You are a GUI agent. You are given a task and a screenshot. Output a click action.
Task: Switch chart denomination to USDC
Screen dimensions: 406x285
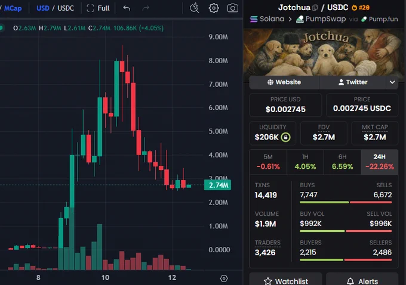[x=66, y=8]
